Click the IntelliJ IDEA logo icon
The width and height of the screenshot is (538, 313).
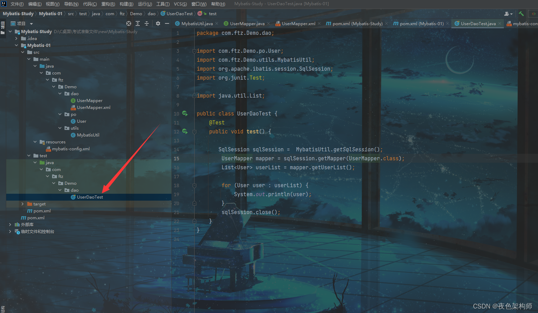(4, 4)
